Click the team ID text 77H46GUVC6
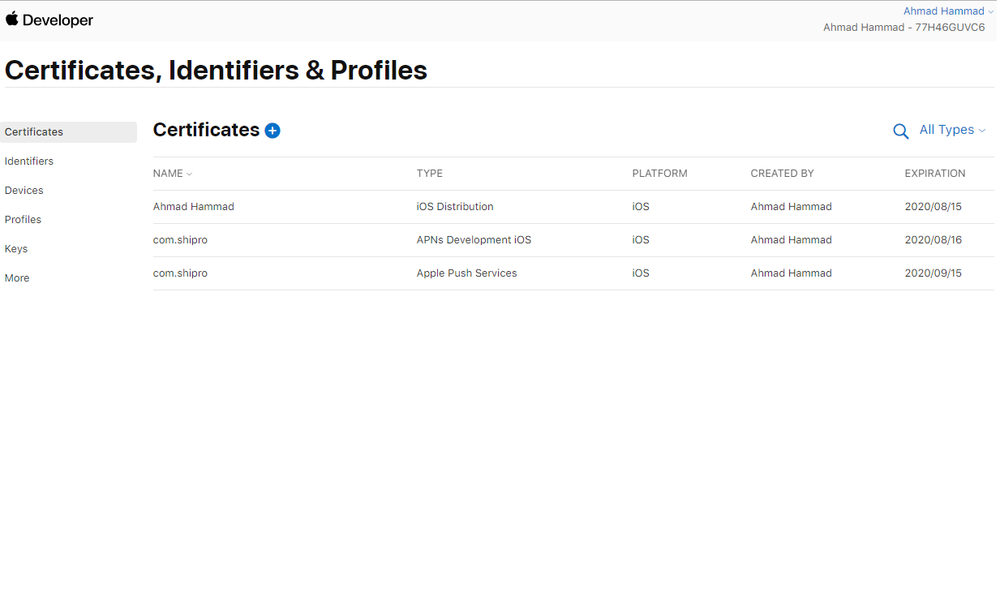Screen dimensions: 1000x589 coord(950,28)
